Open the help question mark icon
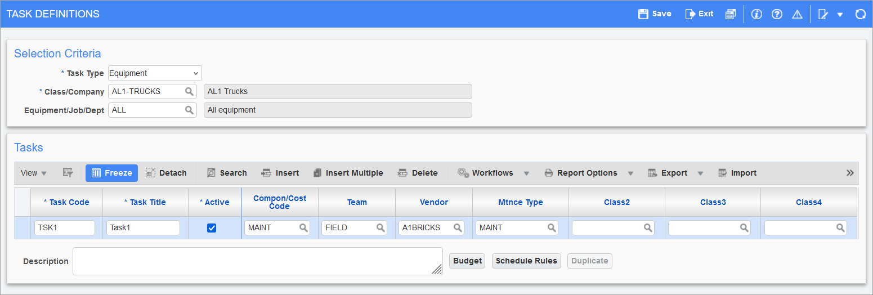This screenshot has height=295, width=873. [777, 14]
